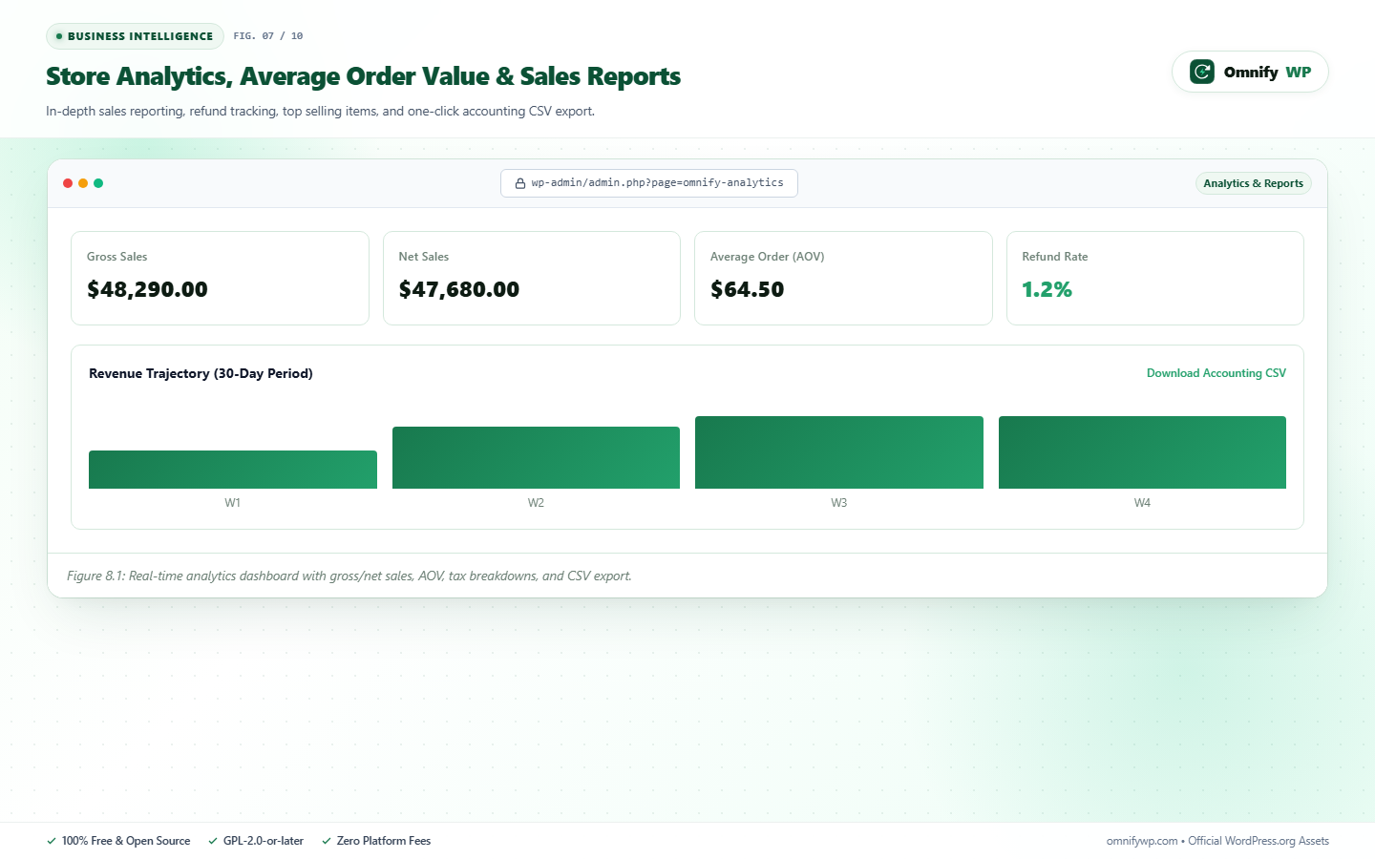Click the W4 axis label
The image size is (1375, 859).
[1142, 503]
